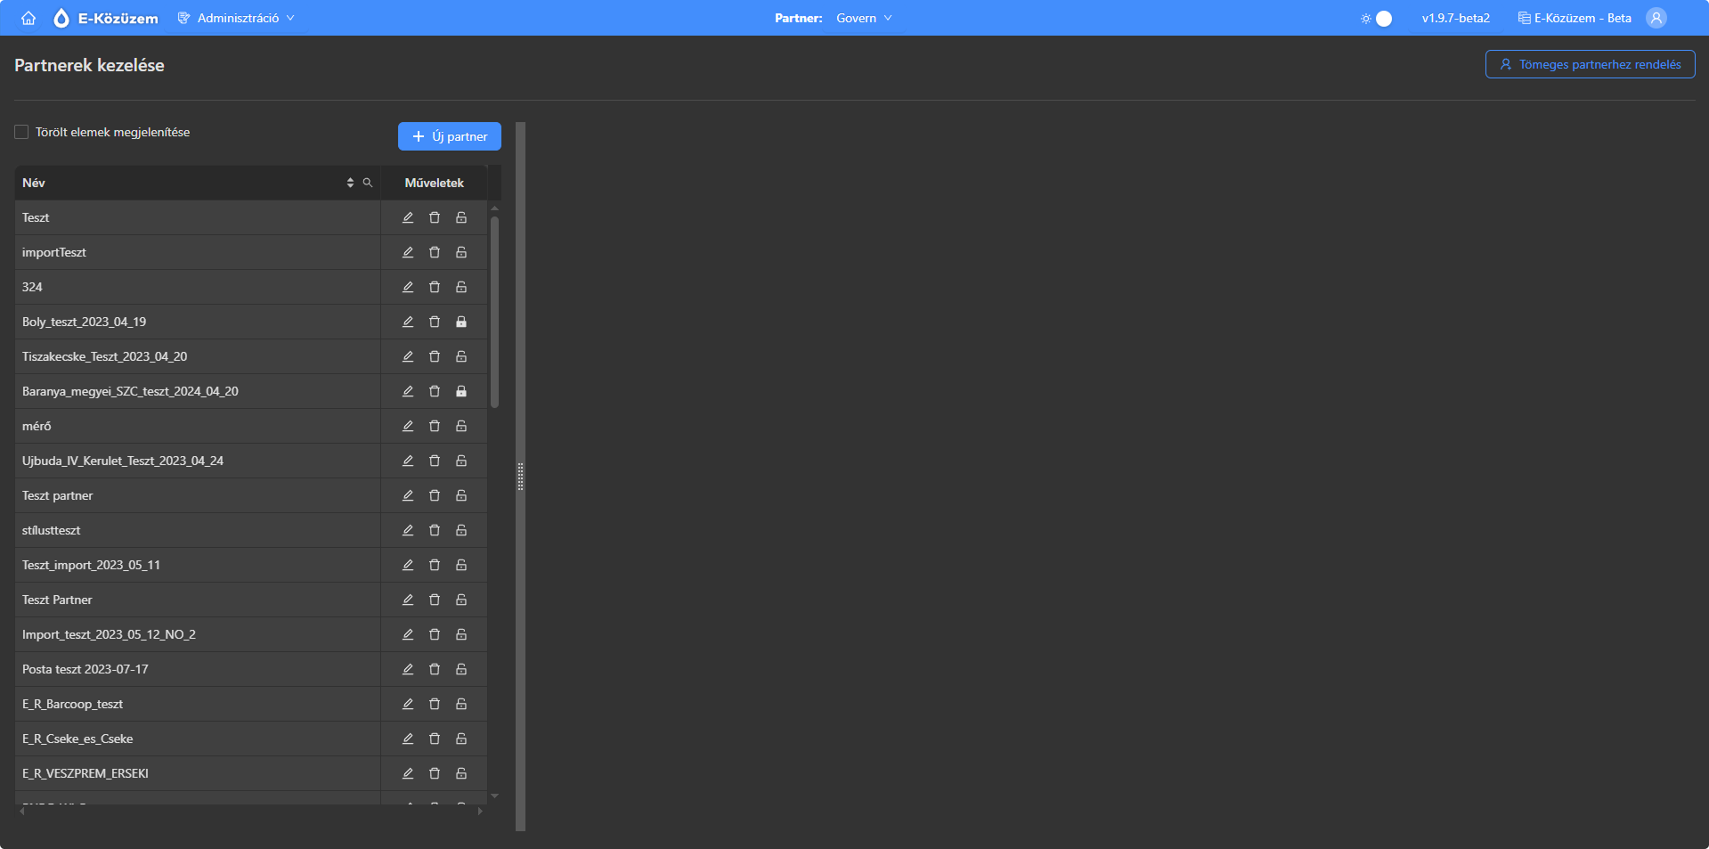Viewport: 1709px width, 849px height.
Task: Delete the Teszt partner row
Action: 435,217
